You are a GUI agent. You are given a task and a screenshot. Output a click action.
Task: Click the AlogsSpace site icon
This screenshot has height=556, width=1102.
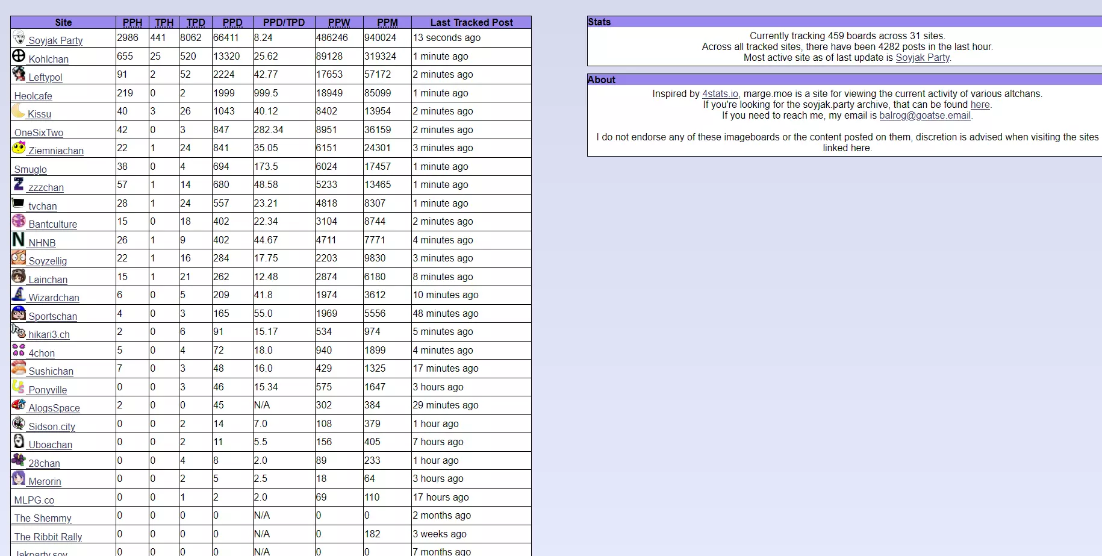(19, 405)
